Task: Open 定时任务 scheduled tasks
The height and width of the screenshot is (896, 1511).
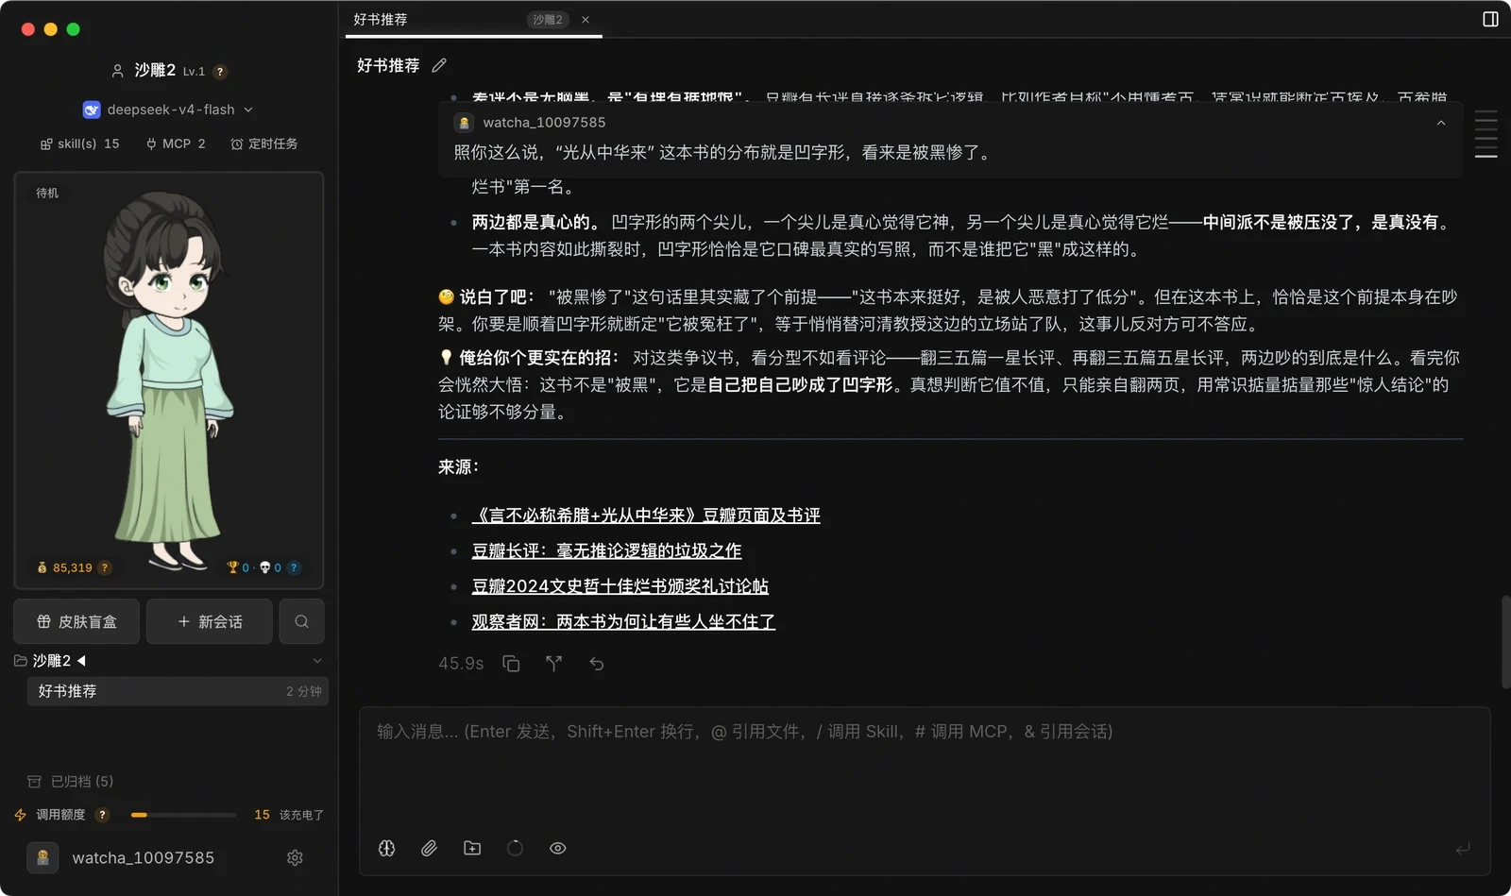Action: 263,144
